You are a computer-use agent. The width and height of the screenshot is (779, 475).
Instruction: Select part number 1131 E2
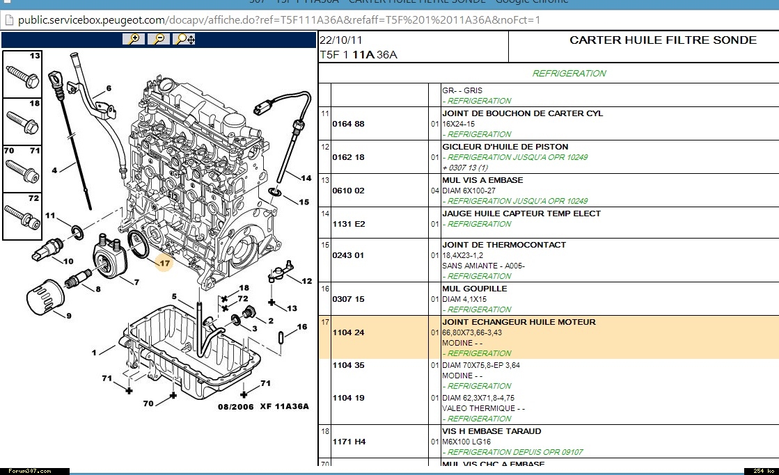349,224
